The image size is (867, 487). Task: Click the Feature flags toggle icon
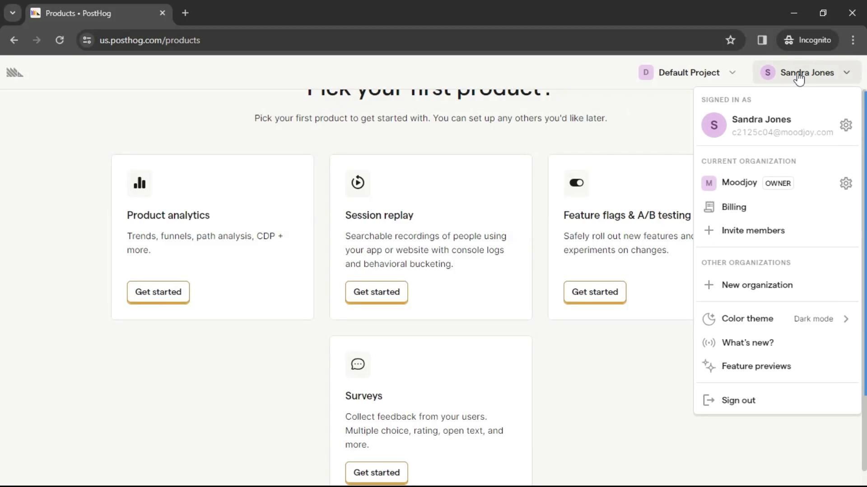576,183
